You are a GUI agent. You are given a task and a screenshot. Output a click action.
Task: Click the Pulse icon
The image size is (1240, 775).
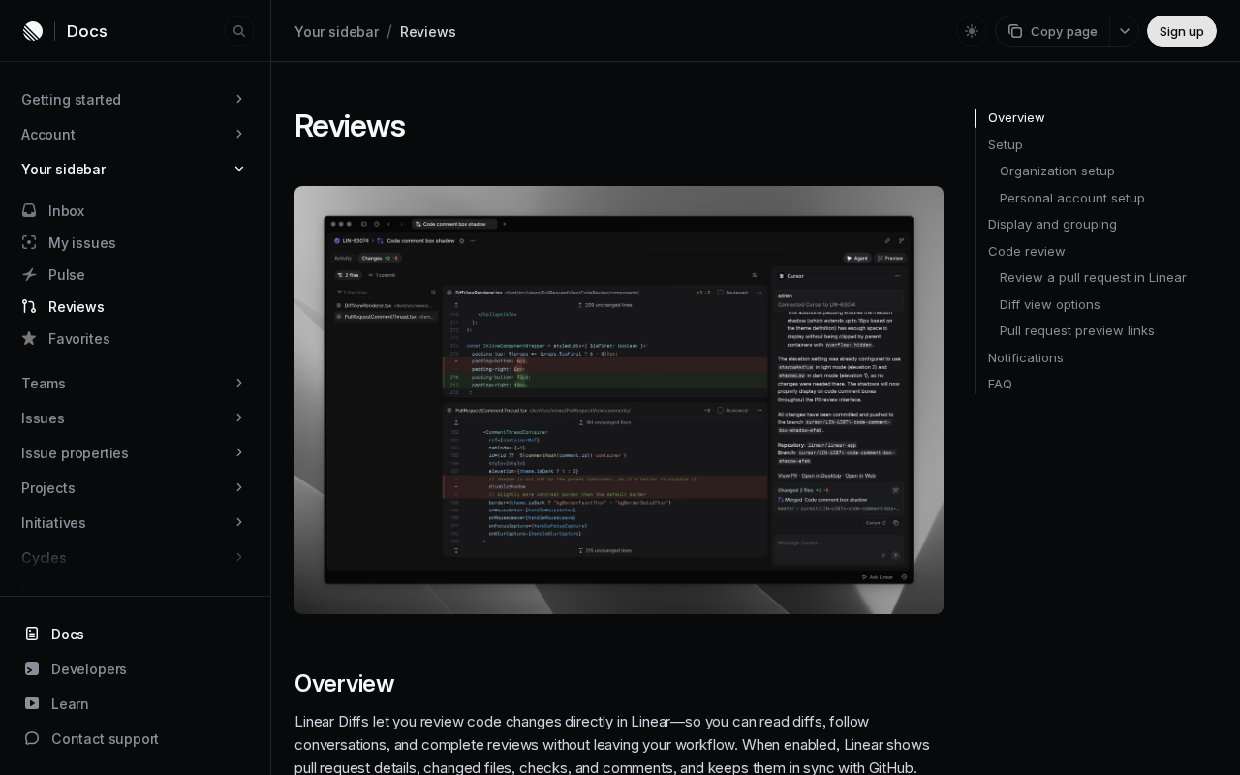point(29,274)
